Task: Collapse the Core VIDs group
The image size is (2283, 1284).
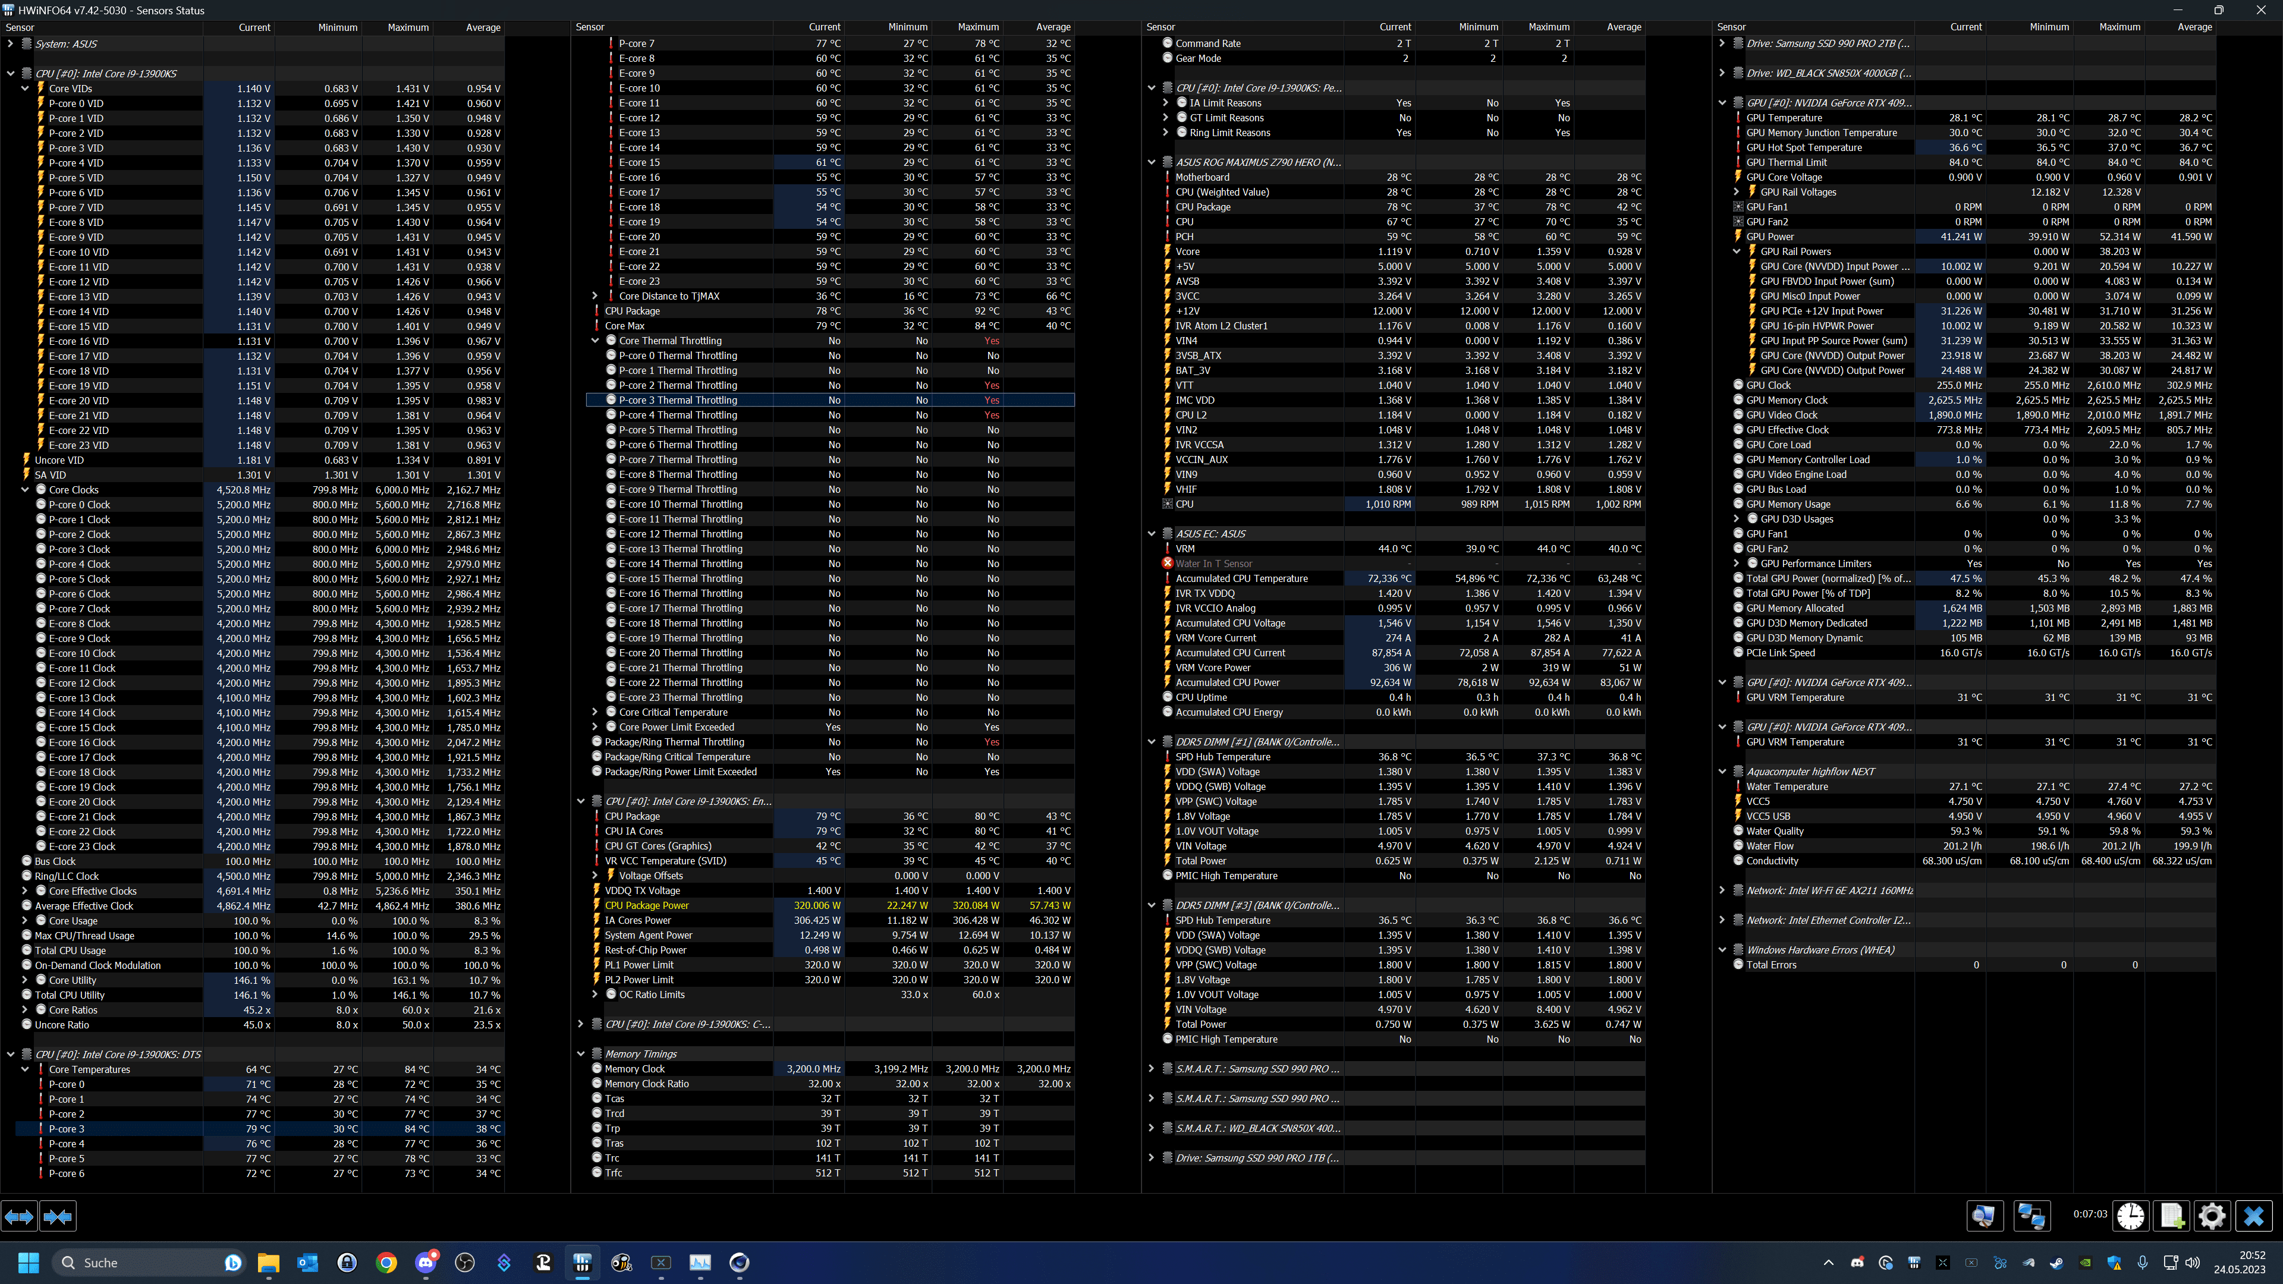Action: tap(26, 89)
